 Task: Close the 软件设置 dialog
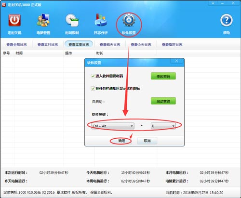pyautogui.click(x=176, y=61)
